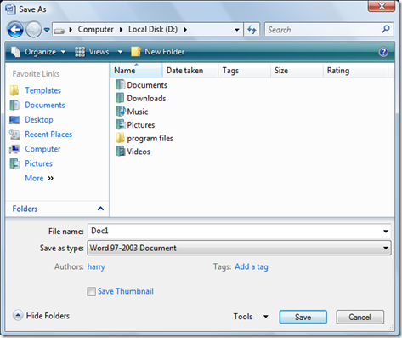Click the program files folder icon
402x338 pixels.
[x=120, y=138]
